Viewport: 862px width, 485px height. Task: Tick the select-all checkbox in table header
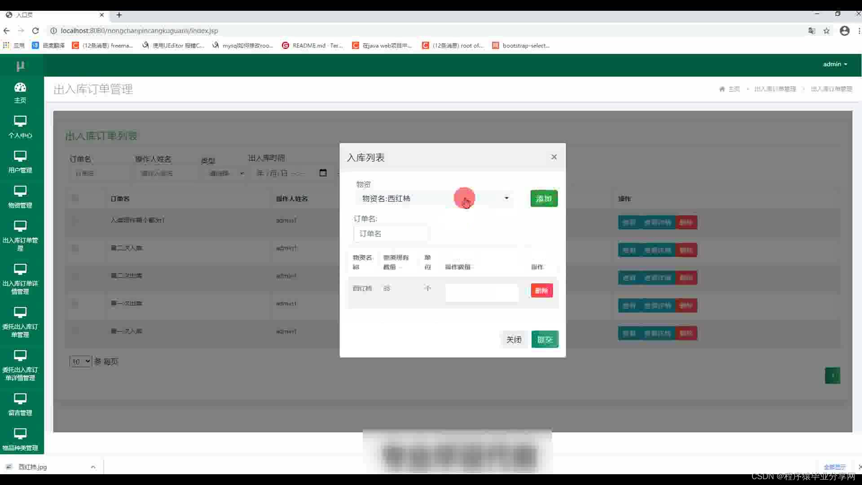point(75,198)
